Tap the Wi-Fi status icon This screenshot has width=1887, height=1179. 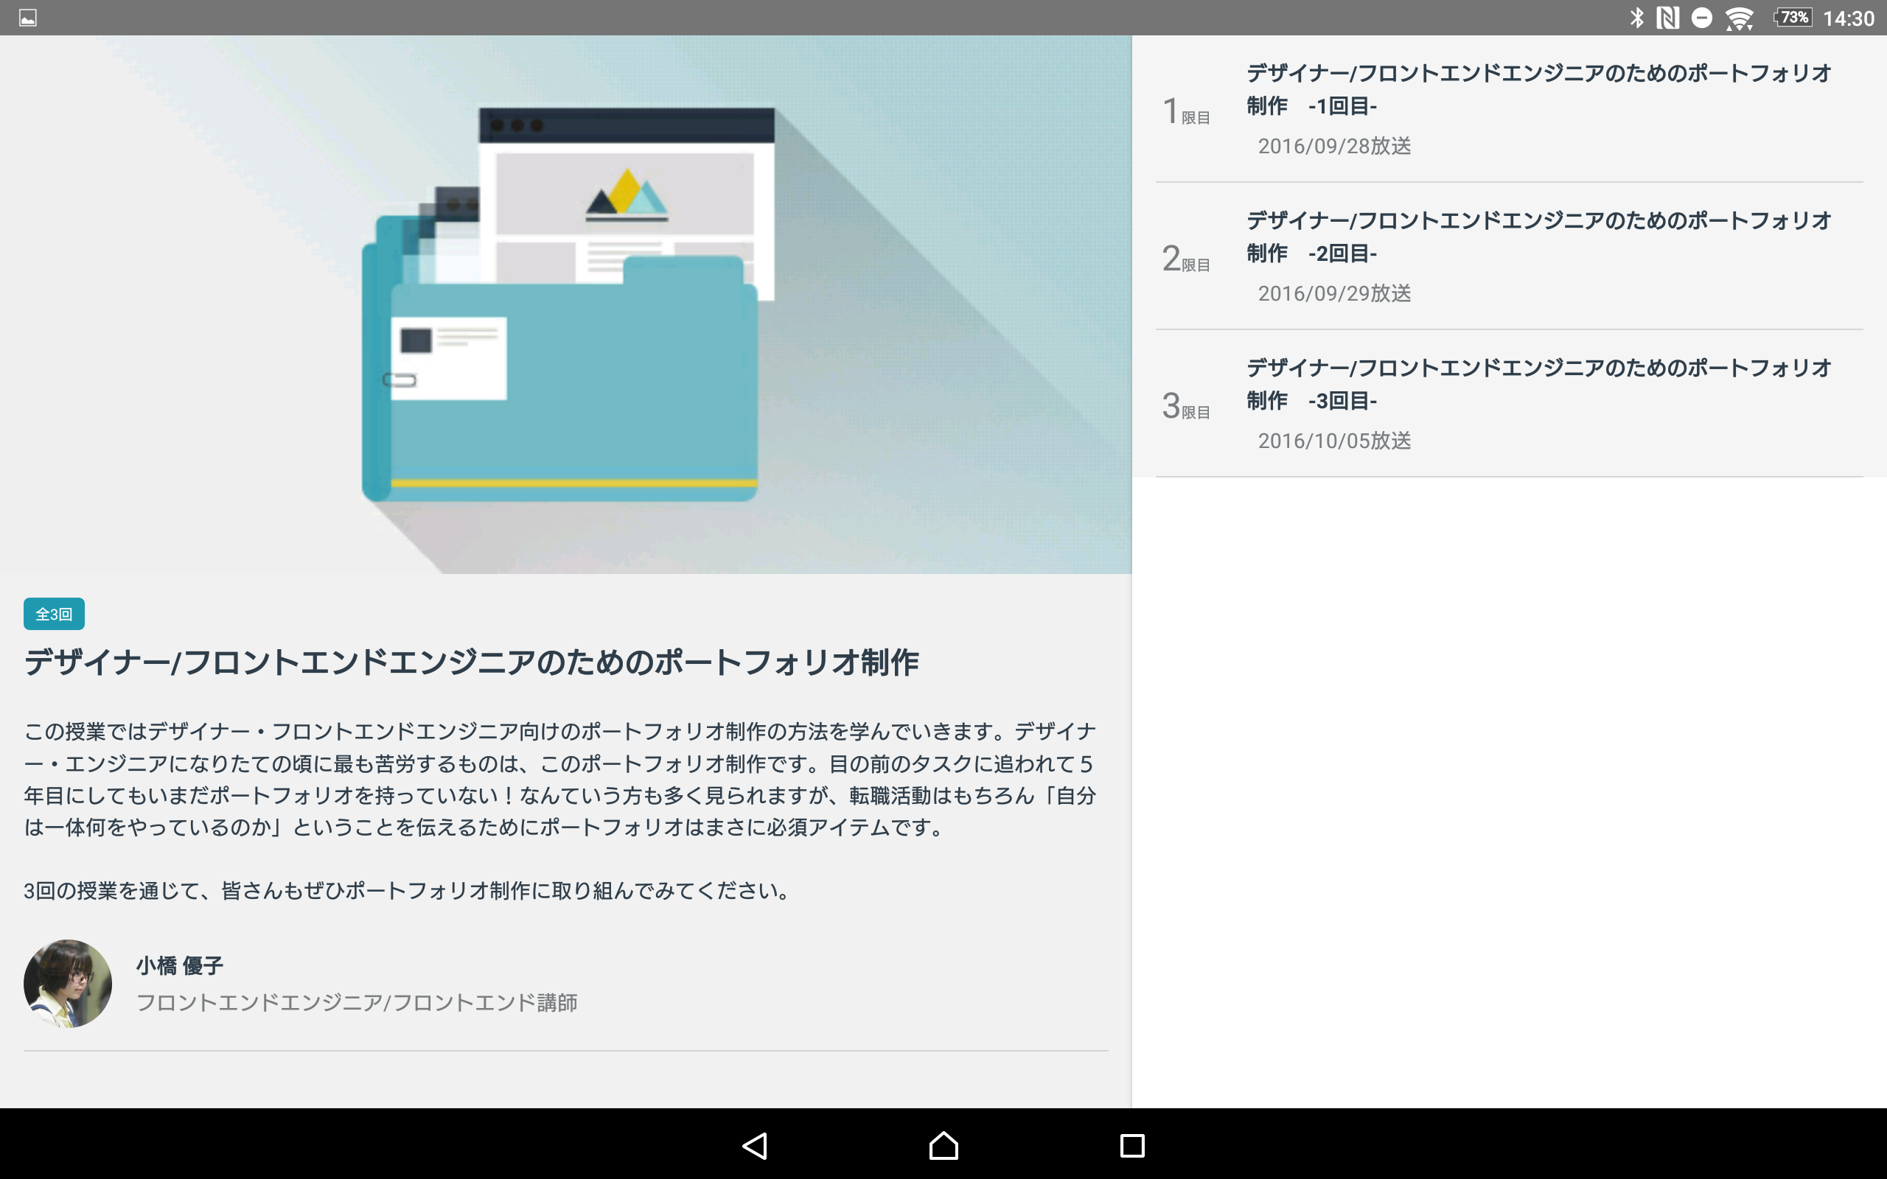click(1739, 18)
